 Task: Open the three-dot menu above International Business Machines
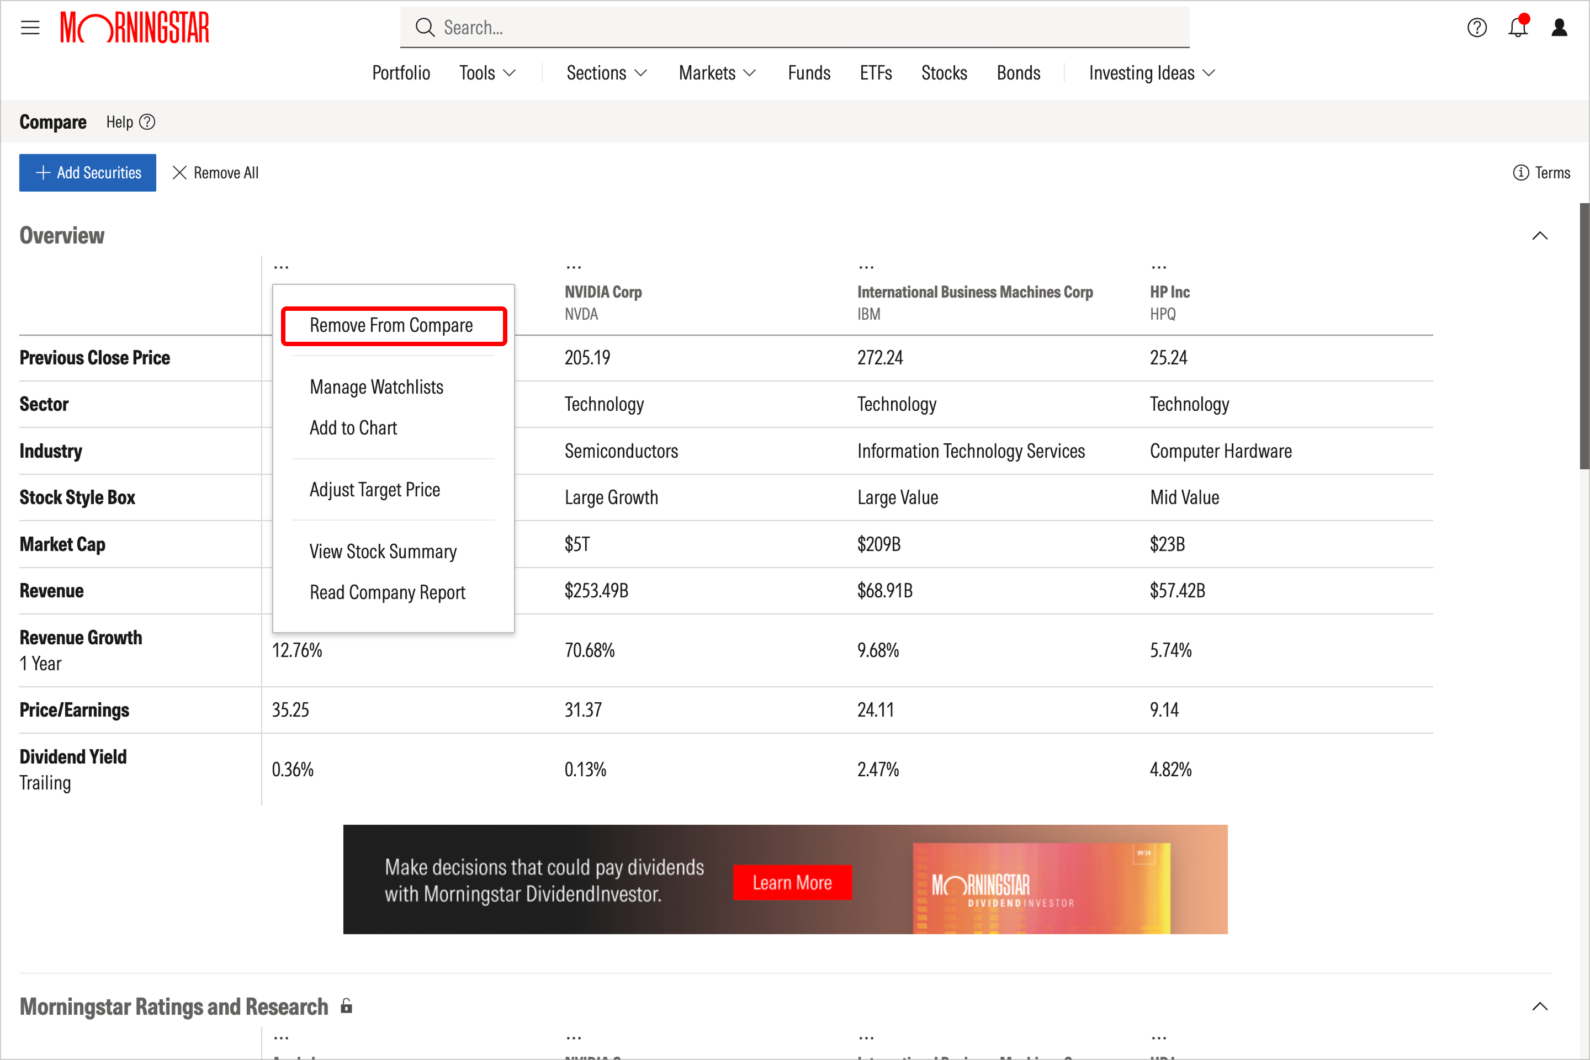(866, 267)
